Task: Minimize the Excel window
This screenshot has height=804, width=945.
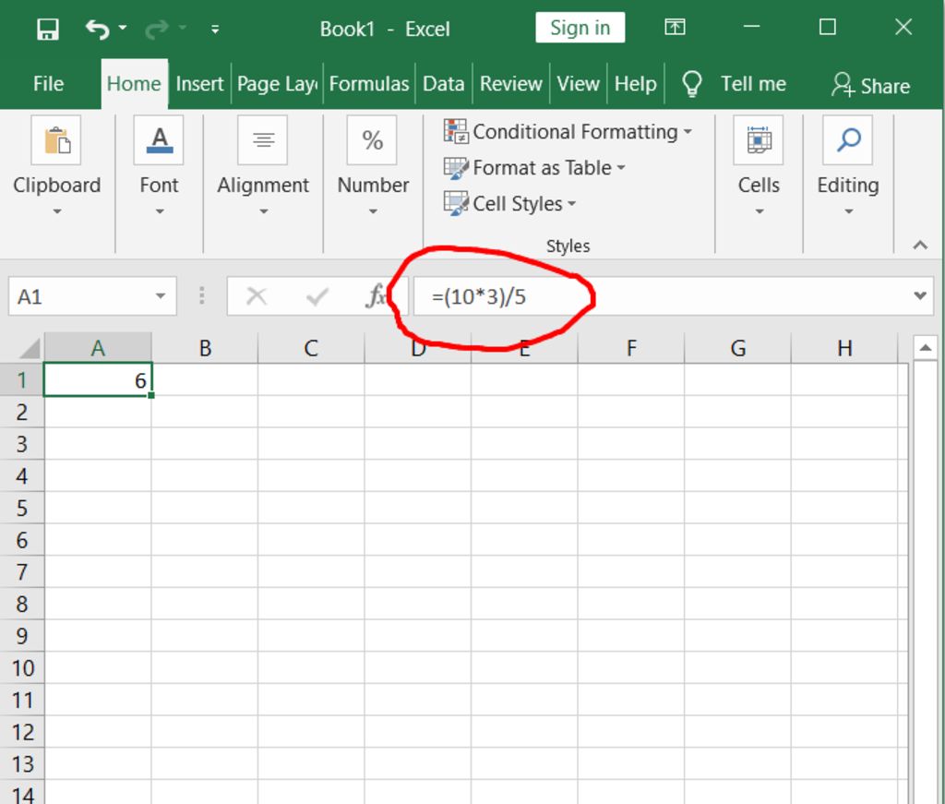Action: point(751,27)
